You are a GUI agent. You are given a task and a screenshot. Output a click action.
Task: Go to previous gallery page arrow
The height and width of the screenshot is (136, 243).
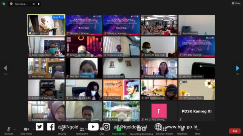coord(5,68)
